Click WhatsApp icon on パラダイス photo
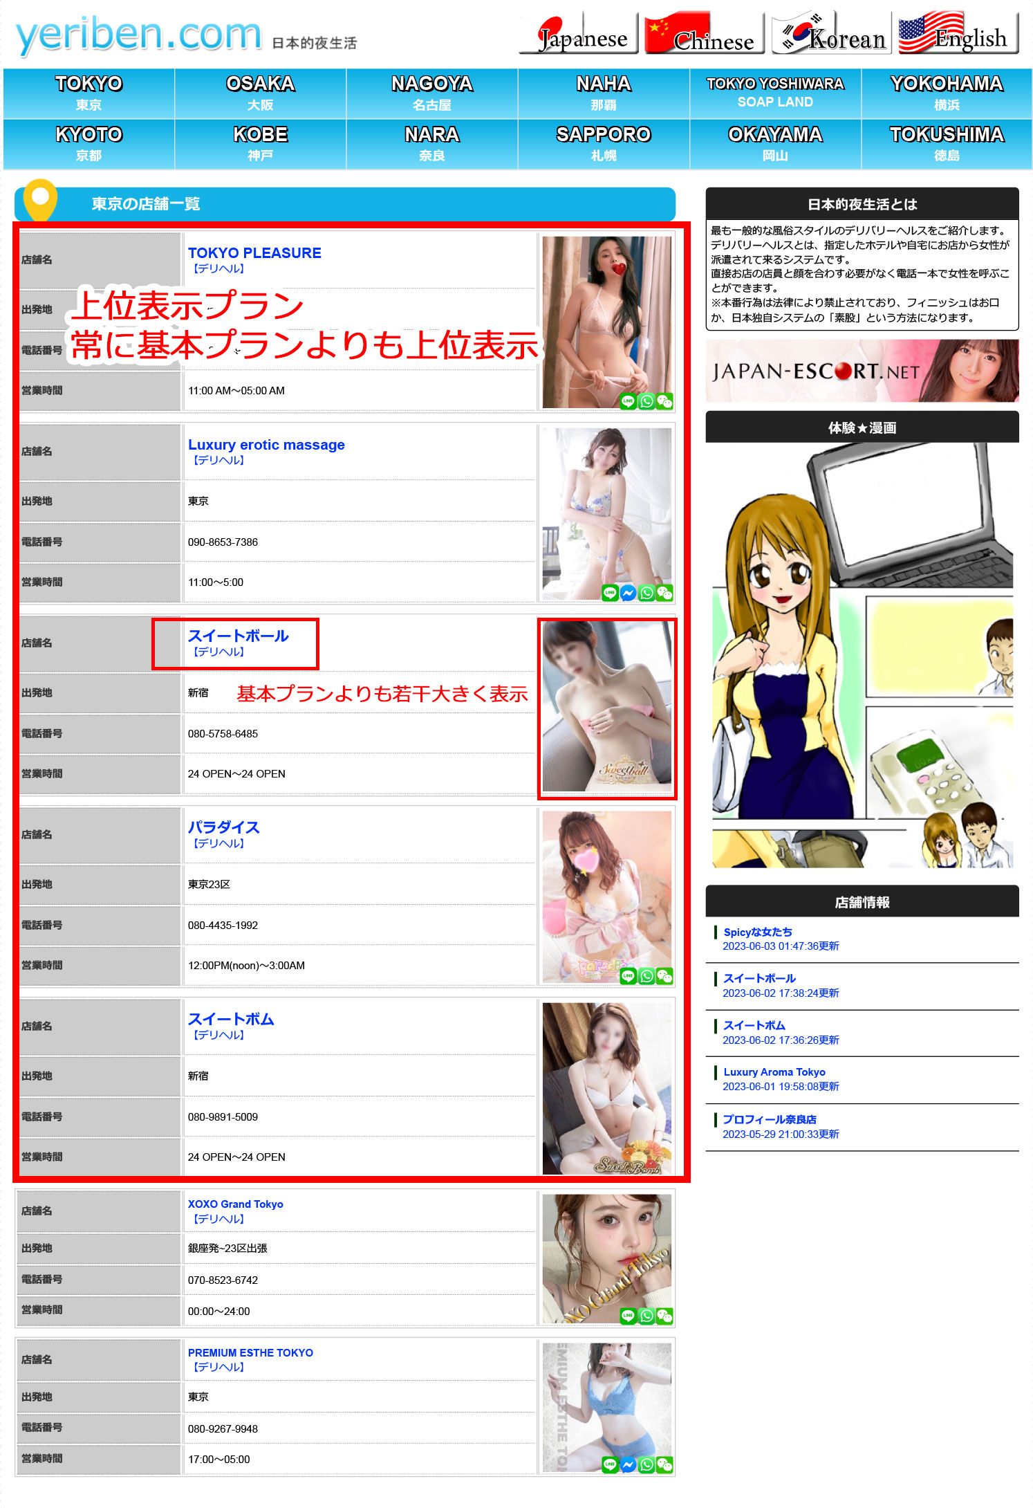 pyautogui.click(x=646, y=976)
